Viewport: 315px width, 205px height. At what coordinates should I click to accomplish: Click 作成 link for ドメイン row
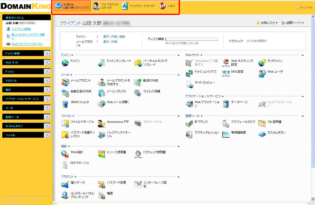click(x=114, y=37)
